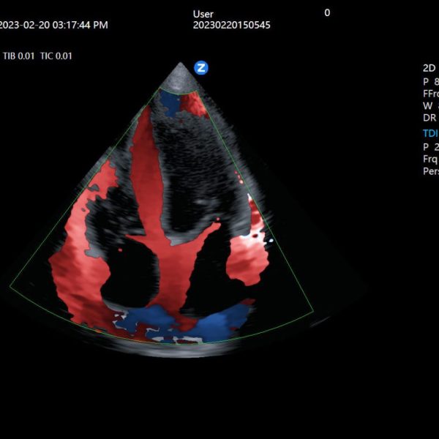Screen dimensions: 439x439
Task: Click the DR dynamic range parameter
Action: tap(429, 118)
